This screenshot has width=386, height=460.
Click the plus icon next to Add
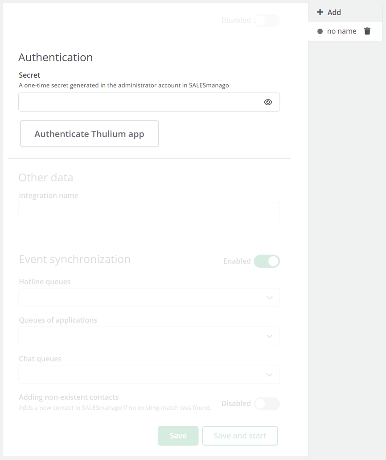320,12
